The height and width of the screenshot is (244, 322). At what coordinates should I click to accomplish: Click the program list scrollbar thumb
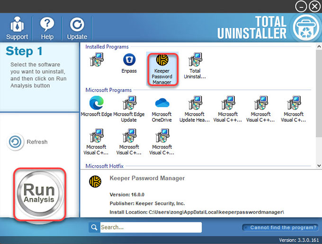[x=319, y=93]
